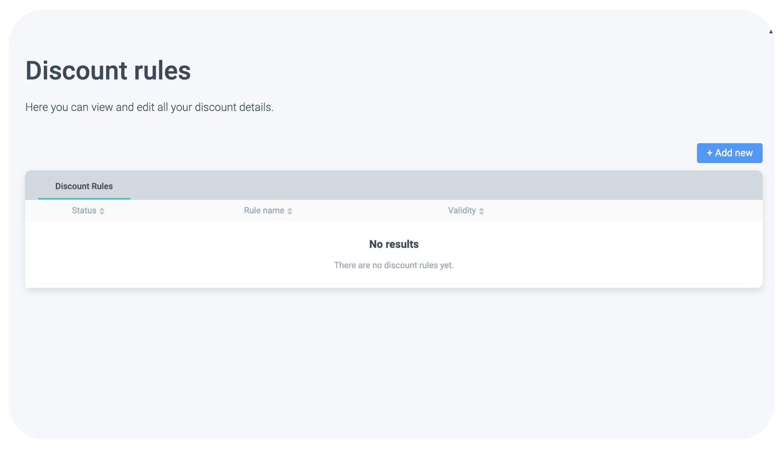Click the plus sign on the Add new button
The height and width of the screenshot is (450, 784).
point(710,153)
